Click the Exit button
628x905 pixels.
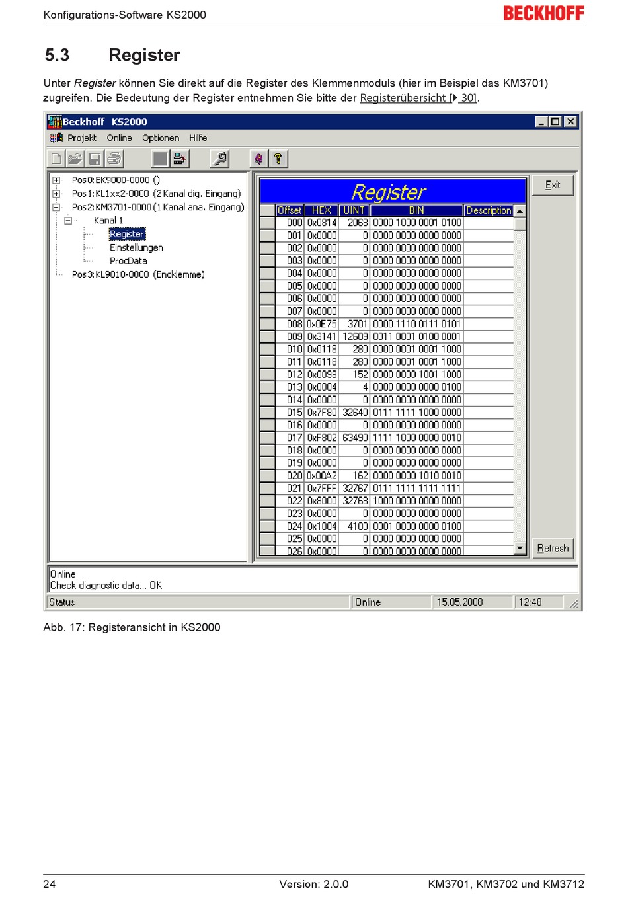(553, 185)
